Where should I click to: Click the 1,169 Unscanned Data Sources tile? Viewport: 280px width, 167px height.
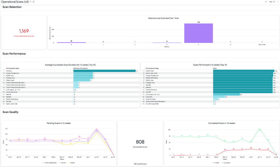(x=24, y=32)
